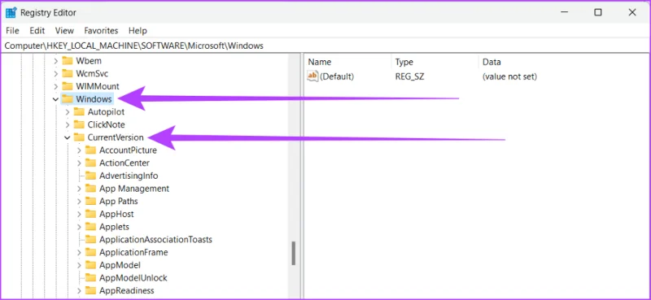This screenshot has width=651, height=300.
Task: Click the App Management folder icon
Action: click(90, 189)
